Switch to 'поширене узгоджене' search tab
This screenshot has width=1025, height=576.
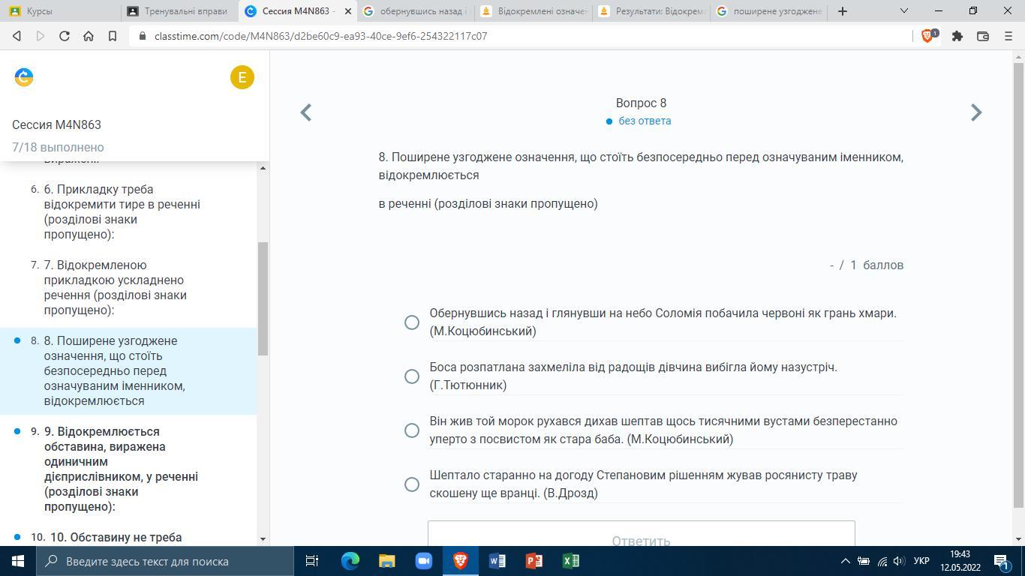point(770,11)
